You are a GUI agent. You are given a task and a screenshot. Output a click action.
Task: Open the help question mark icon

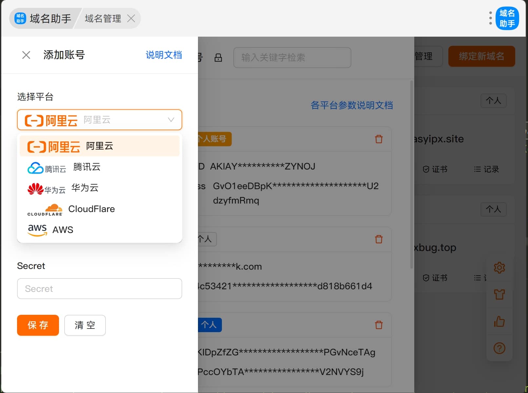coord(499,348)
